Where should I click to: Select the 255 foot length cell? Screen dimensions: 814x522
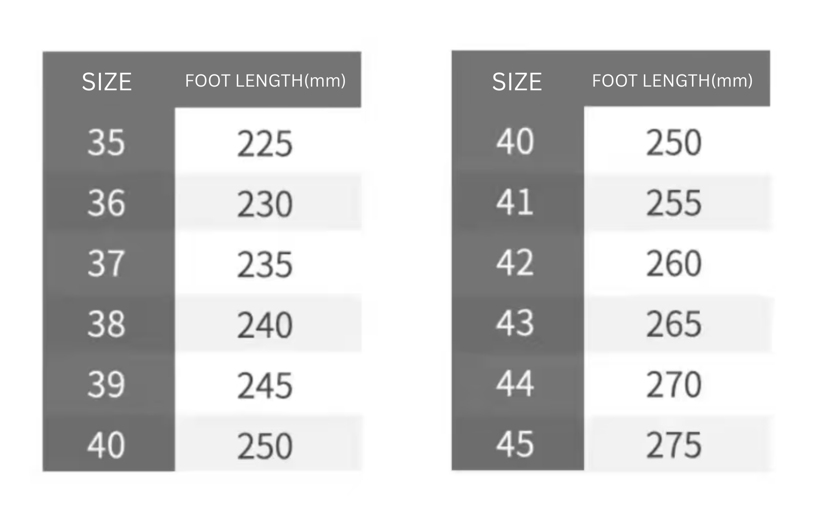(x=674, y=203)
